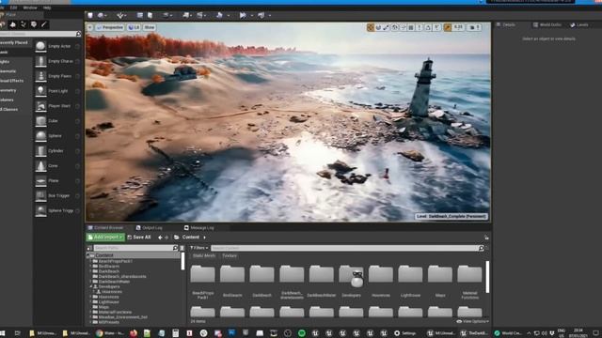Click the Modes toolbar icon
Image resolution: width=602 pixels, height=338 pixels.
(120, 15)
